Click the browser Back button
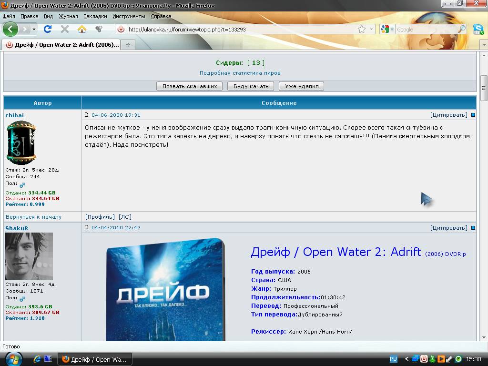Image resolution: width=488 pixels, height=366 pixels. click(10, 29)
